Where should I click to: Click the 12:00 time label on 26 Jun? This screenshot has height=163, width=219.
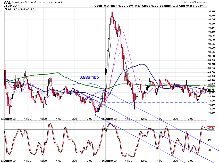(144, 119)
